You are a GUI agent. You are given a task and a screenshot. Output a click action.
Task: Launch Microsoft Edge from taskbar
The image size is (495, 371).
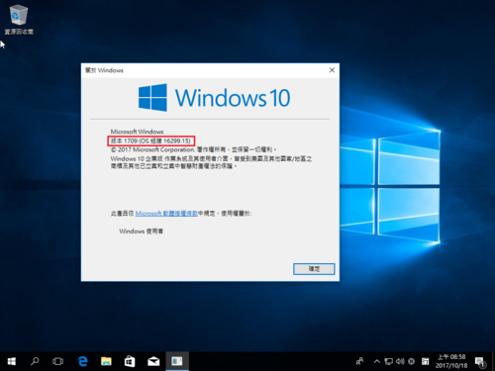83,361
